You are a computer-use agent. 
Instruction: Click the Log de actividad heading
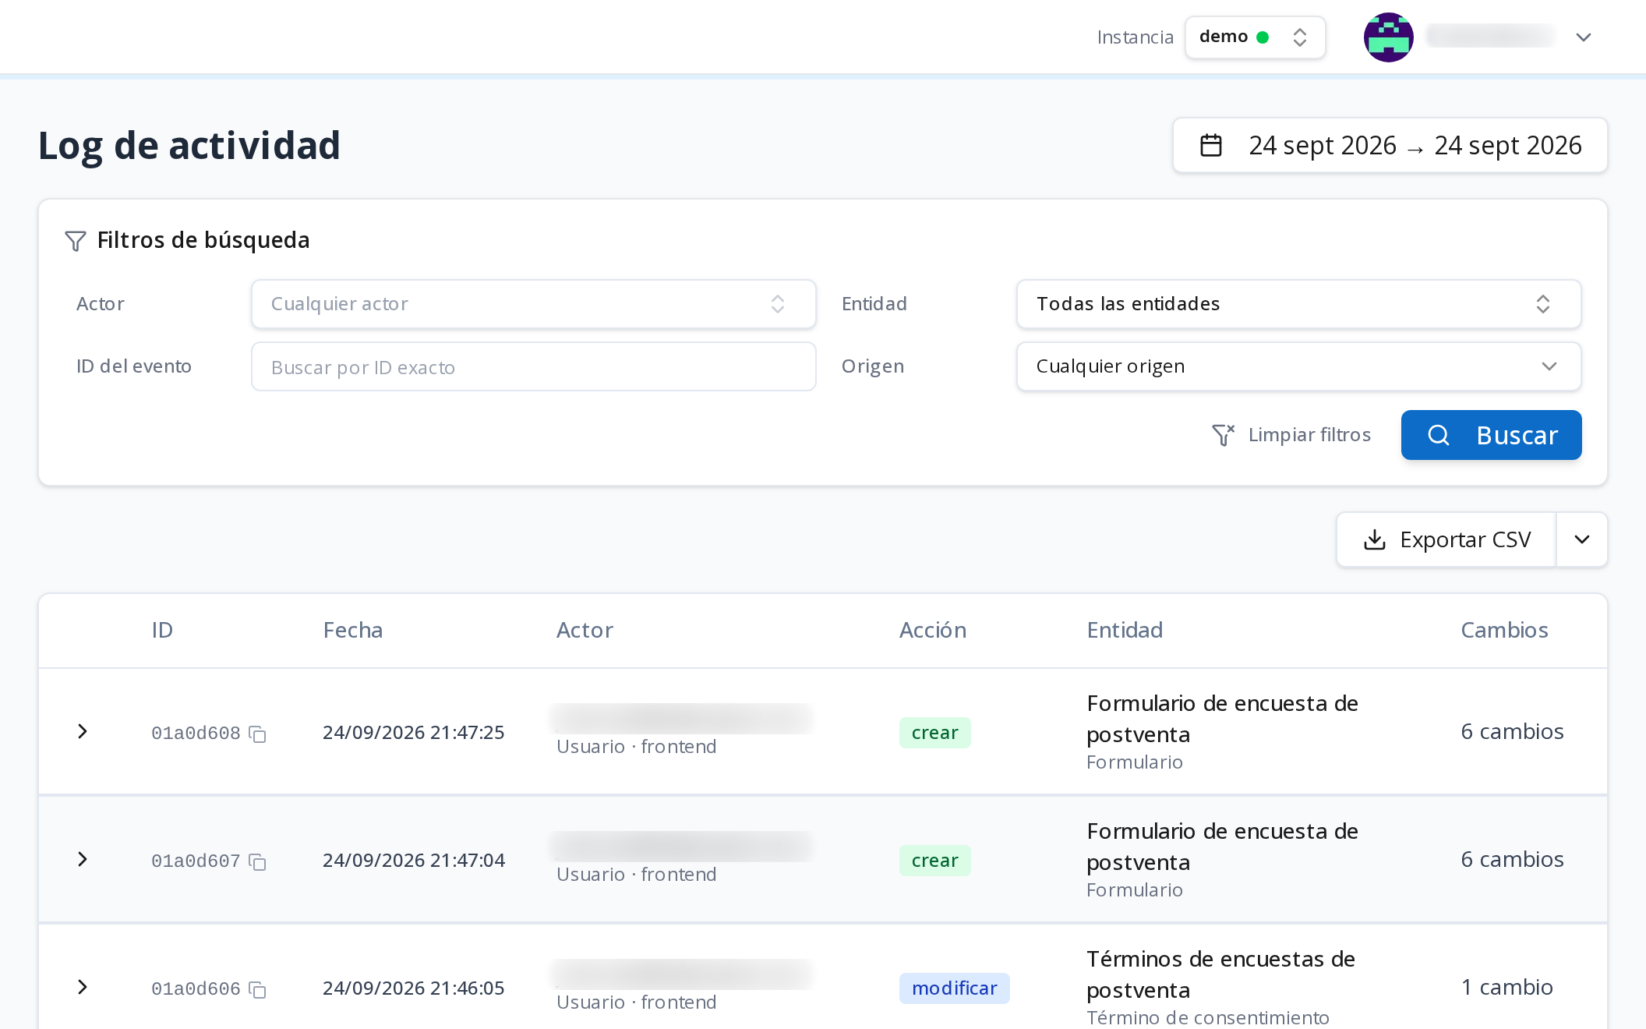pyautogui.click(x=189, y=146)
